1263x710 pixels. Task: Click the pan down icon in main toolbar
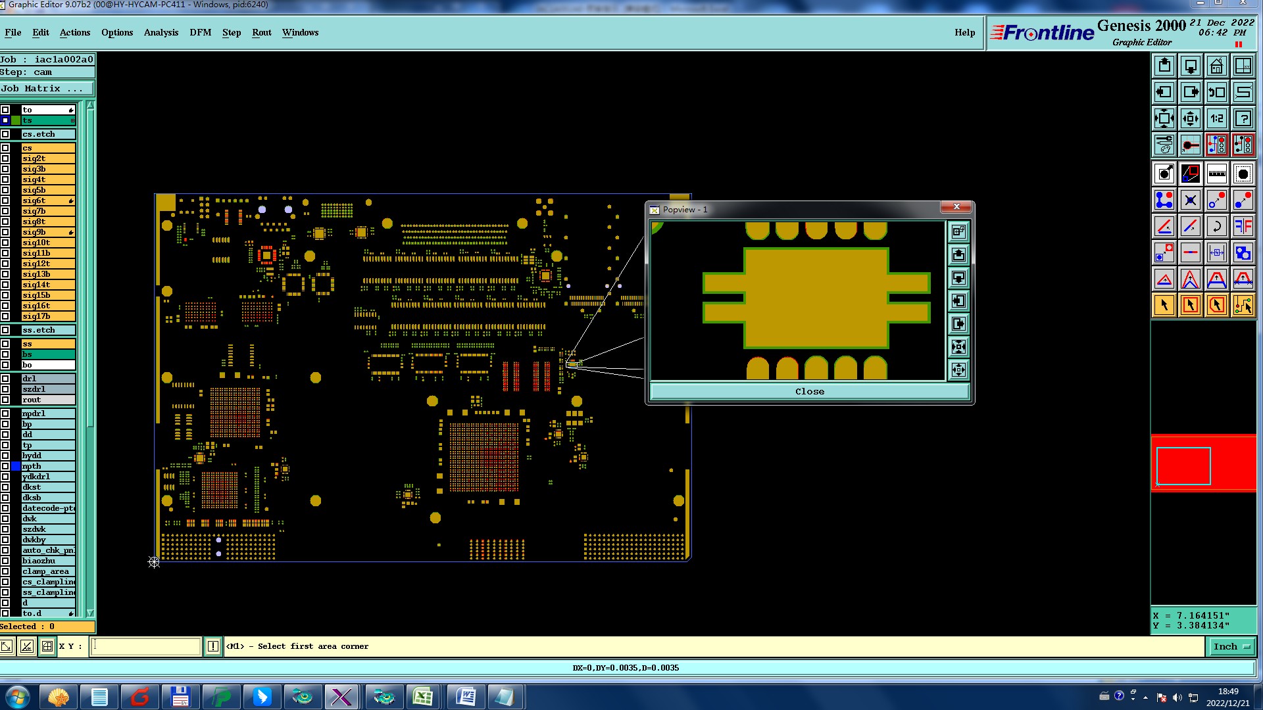pos(1191,66)
